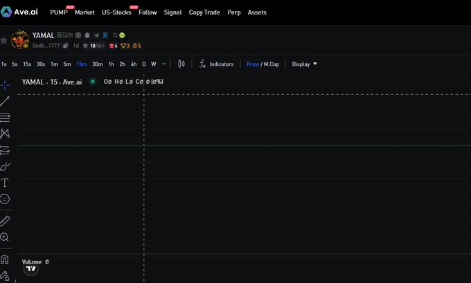Set timeframe to 2h
This screenshot has width=471, height=283.
[123, 64]
